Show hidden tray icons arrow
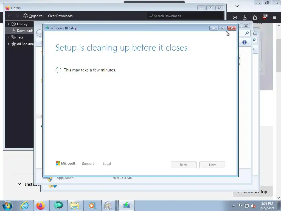The image size is (281, 211). click(x=233, y=206)
